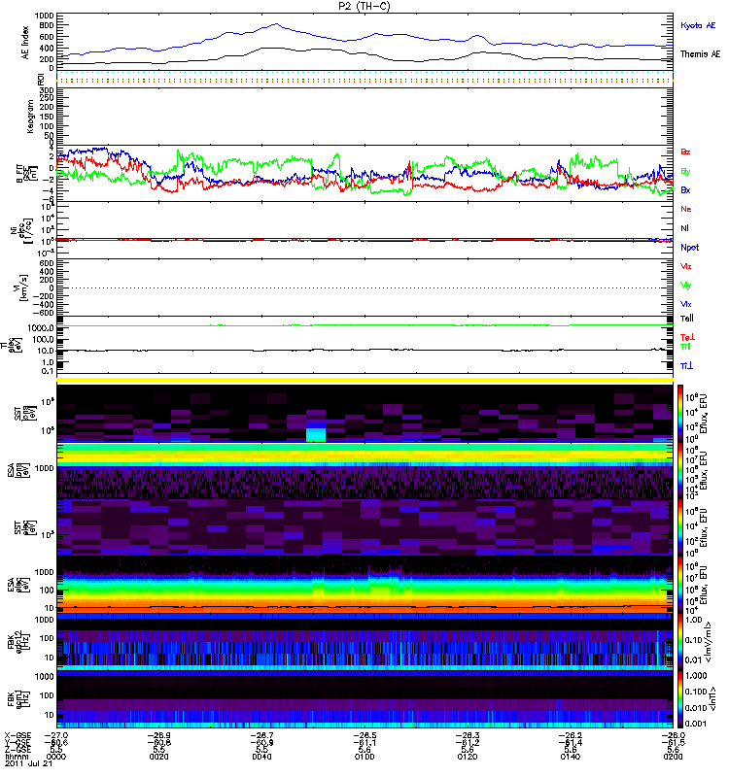This screenshot has width=729, height=777.
Task: Select the blue Npot legend label
Action: 689,248
